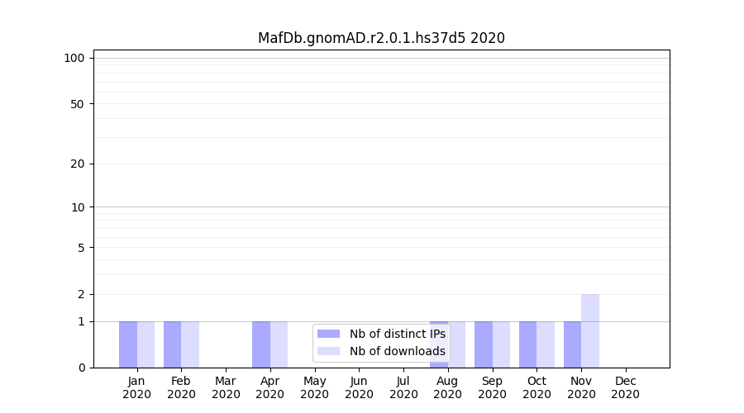The image size is (744, 413).
Task: Click the y-axis tick label 100
Action: click(74, 58)
